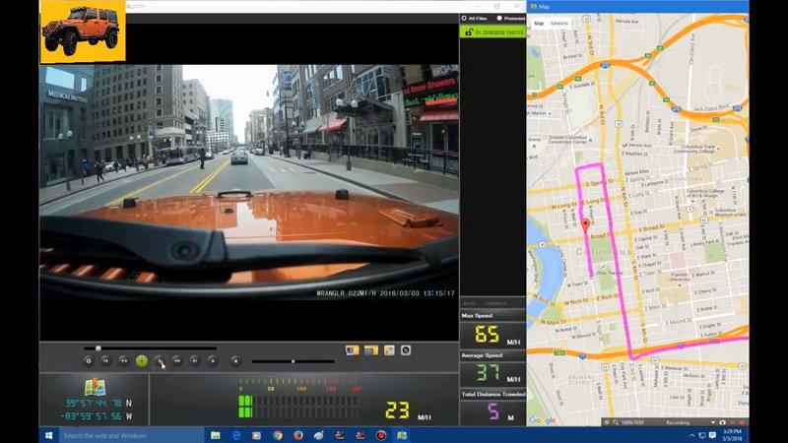The height and width of the screenshot is (443, 788).
Task: Open the Windows Start menu
Action: pyautogui.click(x=49, y=435)
